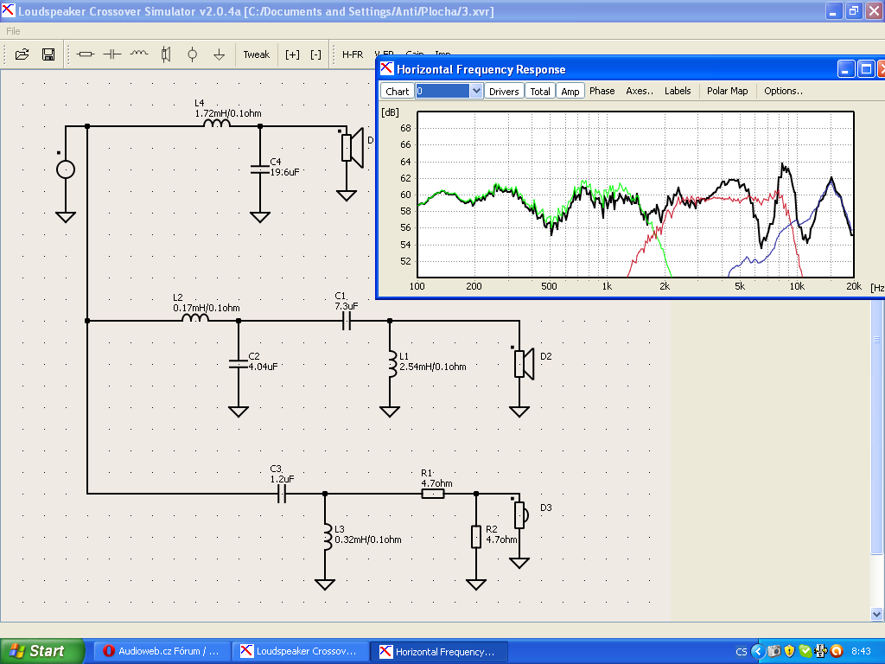Viewport: 885px width, 664px height.
Task: Click the CS language indicator
Action: pyautogui.click(x=741, y=652)
